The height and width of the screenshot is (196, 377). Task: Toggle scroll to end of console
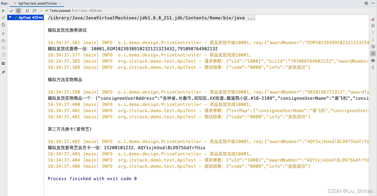373,53
